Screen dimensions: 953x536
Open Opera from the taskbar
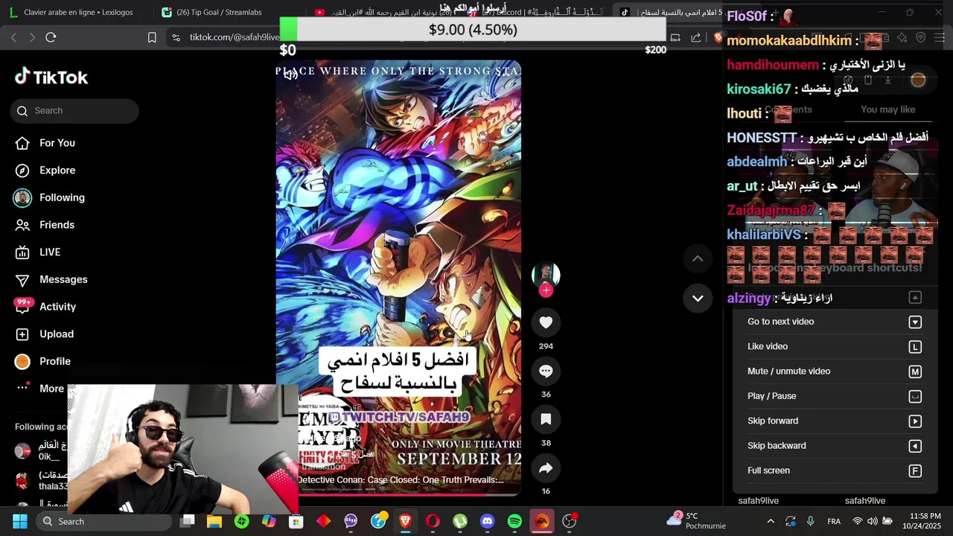(433, 521)
